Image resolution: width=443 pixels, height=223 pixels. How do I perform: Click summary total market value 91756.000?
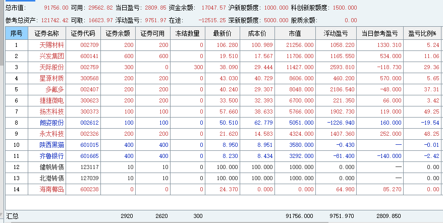click(x=300, y=216)
